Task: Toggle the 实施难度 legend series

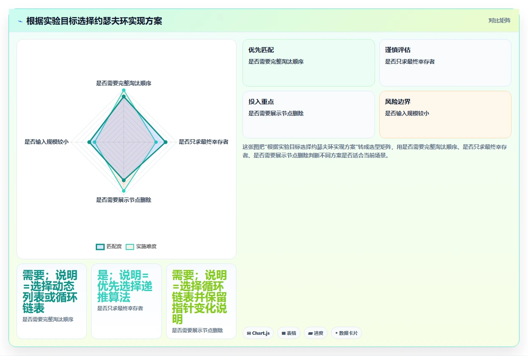Action: tap(141, 247)
